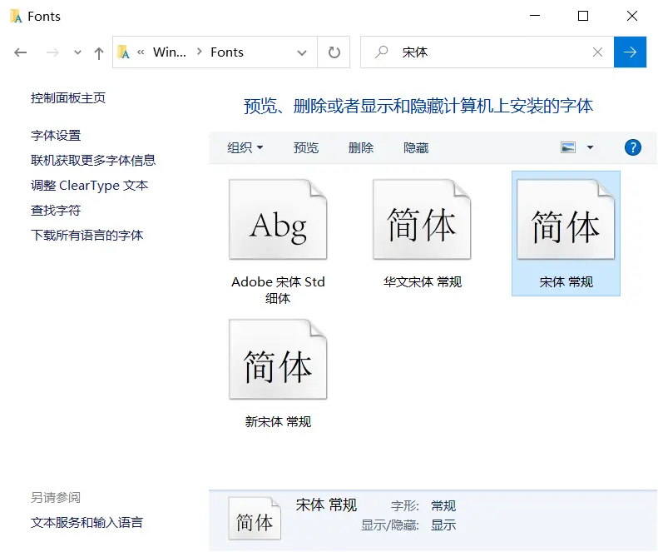Open 文本服务和输入语言 link
658x552 pixels.
tap(87, 522)
